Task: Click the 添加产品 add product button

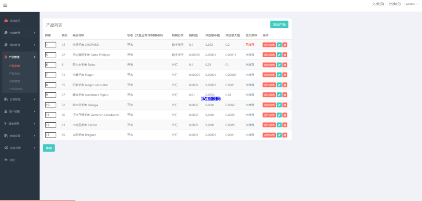Action: (279, 24)
